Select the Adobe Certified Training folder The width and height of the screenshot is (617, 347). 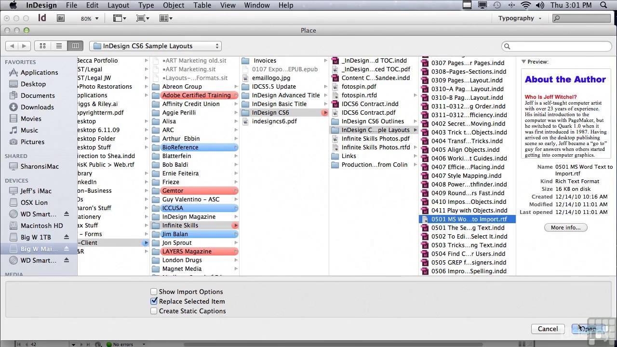tap(195, 95)
